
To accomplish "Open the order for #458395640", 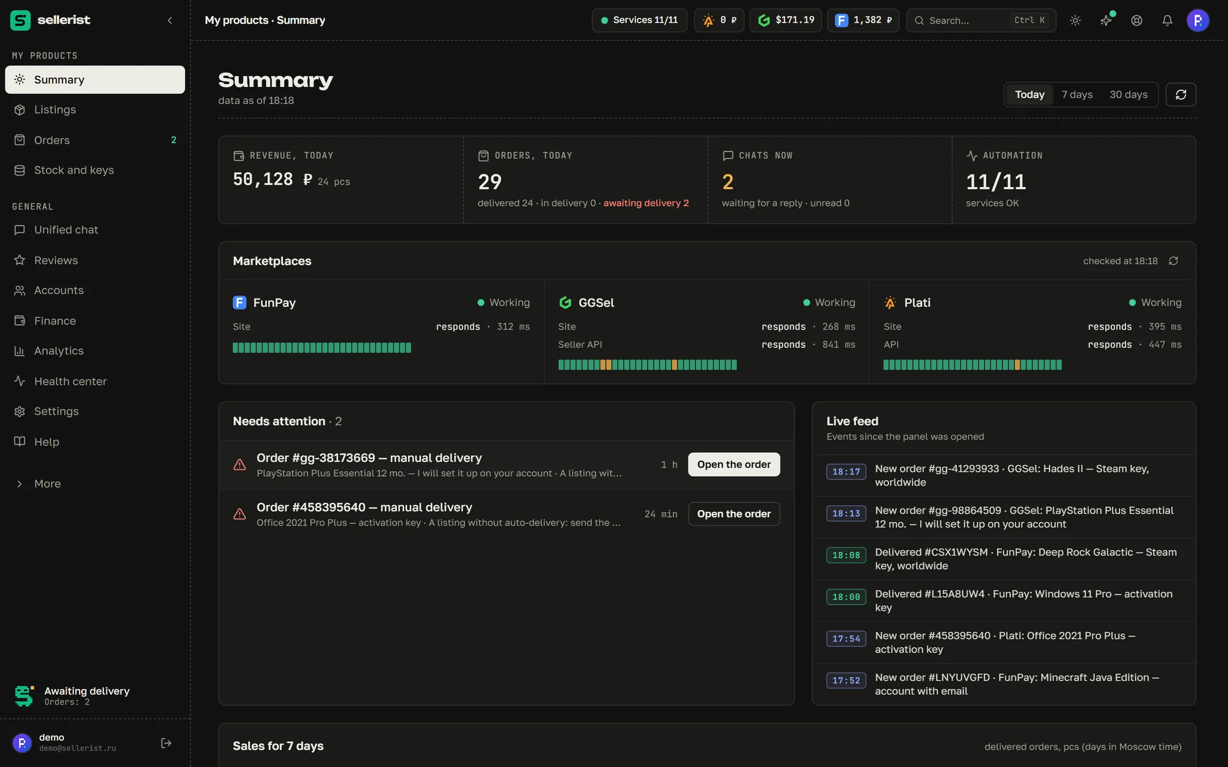I will pyautogui.click(x=734, y=514).
